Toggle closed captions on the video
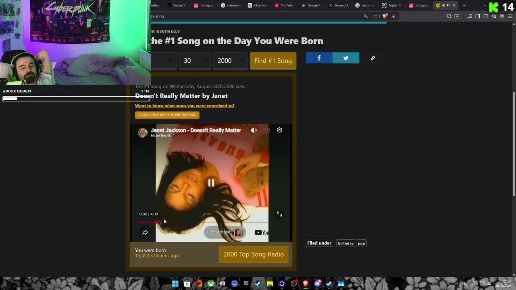The height and width of the screenshot is (290, 516). (x=266, y=130)
